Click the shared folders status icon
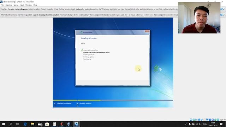The height and width of the screenshot is (127, 226). coord(204,120)
